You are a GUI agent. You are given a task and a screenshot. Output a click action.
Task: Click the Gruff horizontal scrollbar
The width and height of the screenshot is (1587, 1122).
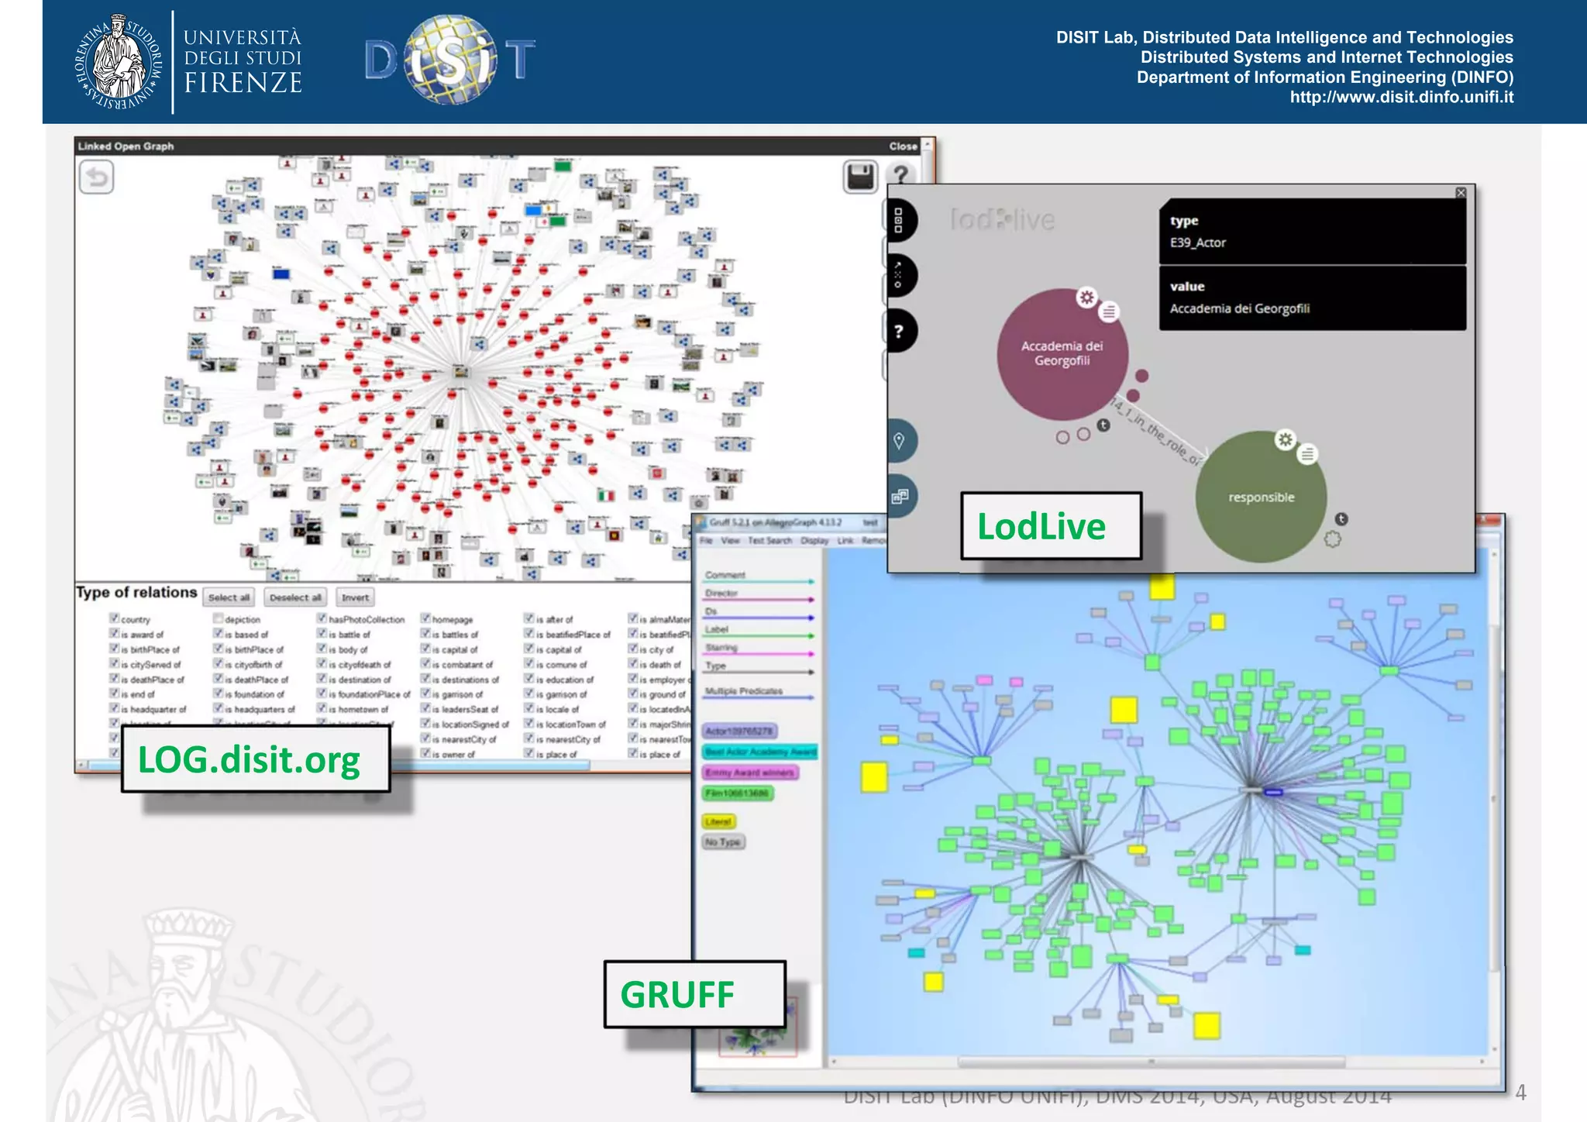pyautogui.click(x=1152, y=1062)
